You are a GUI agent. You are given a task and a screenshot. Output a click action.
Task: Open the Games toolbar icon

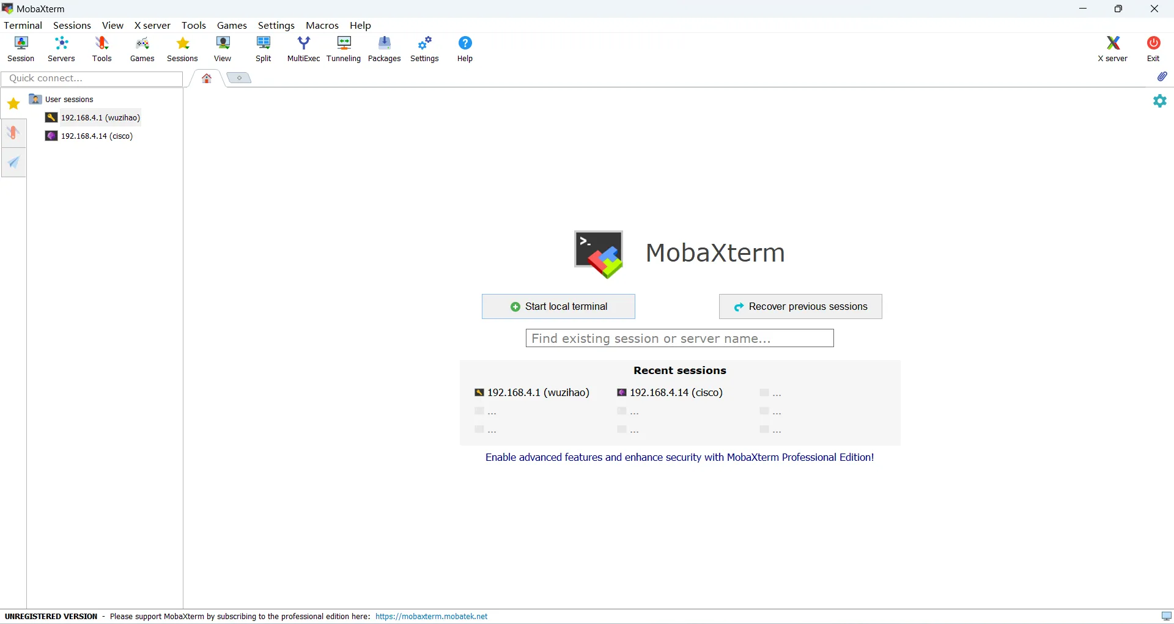coord(142,49)
